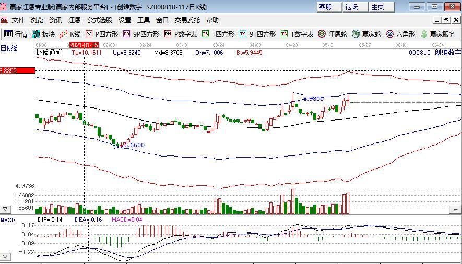Image resolution: width=462 pixels, height=264 pixels.
Task: Click the 主页 homepage button
Action: tap(381, 7)
